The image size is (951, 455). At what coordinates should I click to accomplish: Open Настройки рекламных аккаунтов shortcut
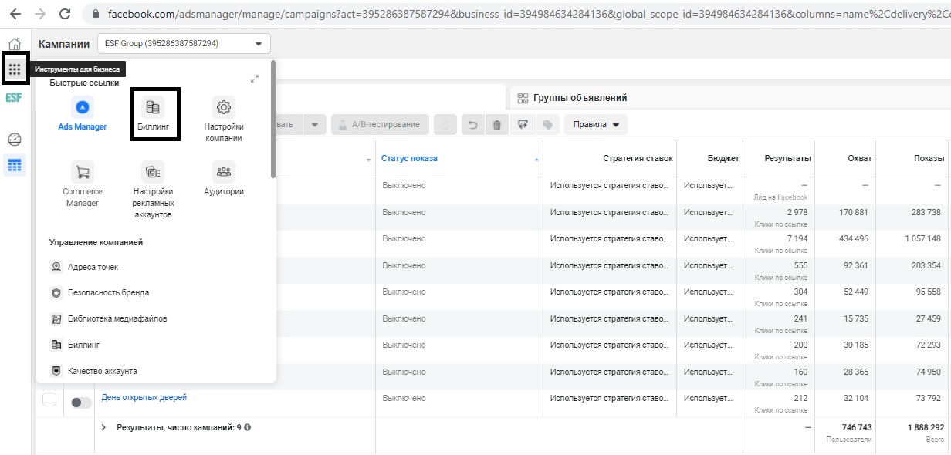click(x=153, y=190)
